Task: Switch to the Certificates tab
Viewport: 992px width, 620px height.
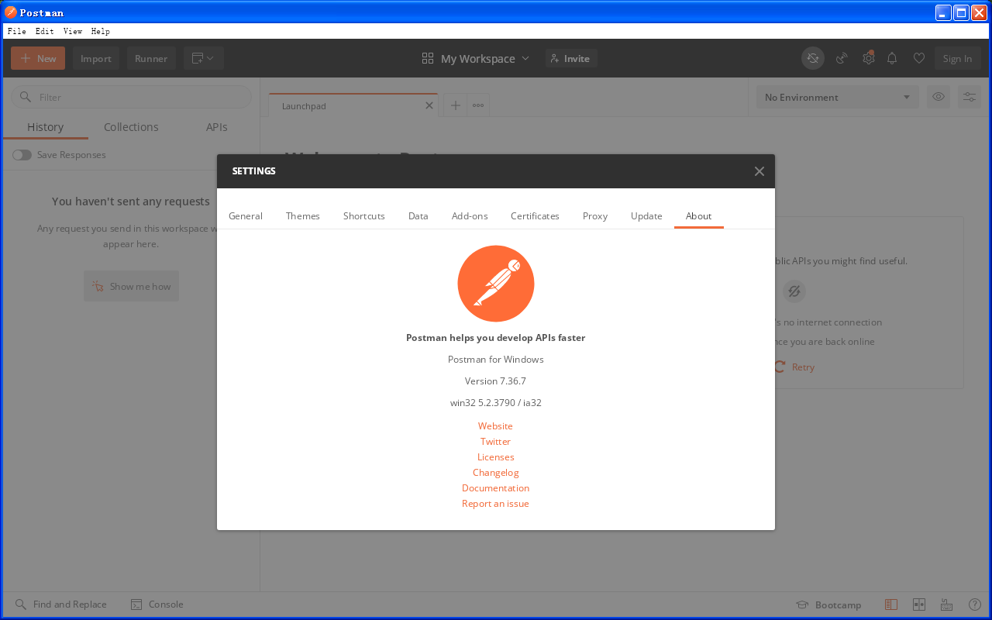Action: tap(535, 216)
